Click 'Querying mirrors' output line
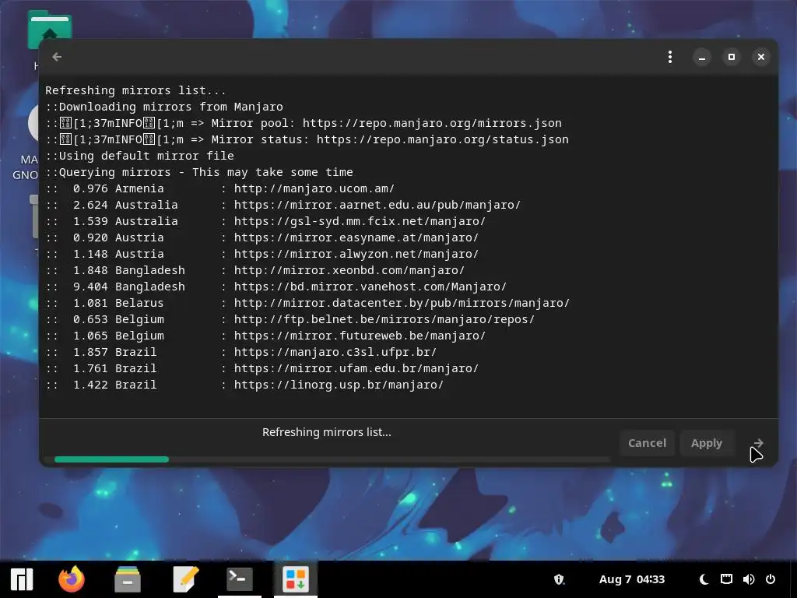 point(199,172)
